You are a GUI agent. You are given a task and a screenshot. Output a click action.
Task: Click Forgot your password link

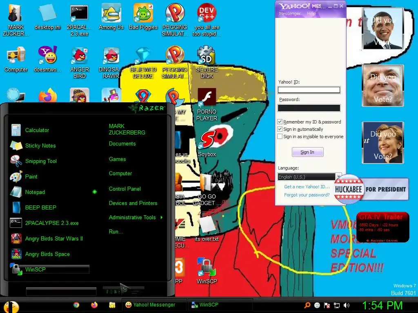(307, 195)
